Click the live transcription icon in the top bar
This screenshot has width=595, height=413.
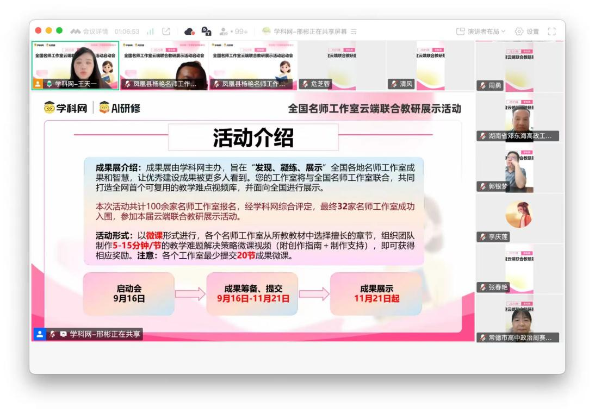pos(206,32)
